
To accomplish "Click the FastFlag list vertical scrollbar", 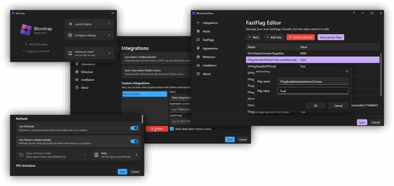I will pyautogui.click(x=381, y=74).
